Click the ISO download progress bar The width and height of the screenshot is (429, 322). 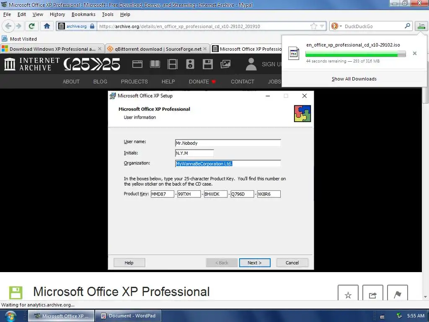(x=355, y=54)
